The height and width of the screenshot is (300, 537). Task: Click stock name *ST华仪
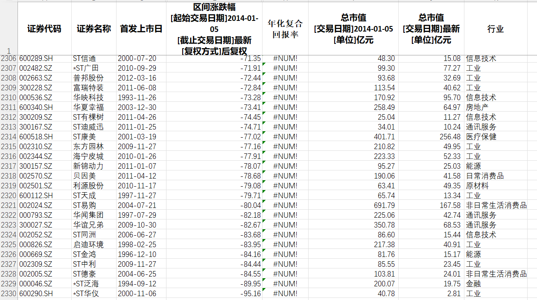click(86, 294)
